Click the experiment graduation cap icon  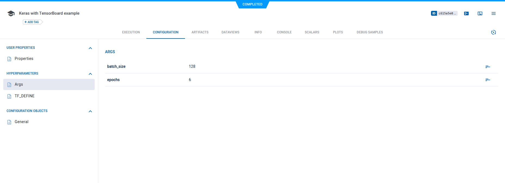tap(11, 14)
